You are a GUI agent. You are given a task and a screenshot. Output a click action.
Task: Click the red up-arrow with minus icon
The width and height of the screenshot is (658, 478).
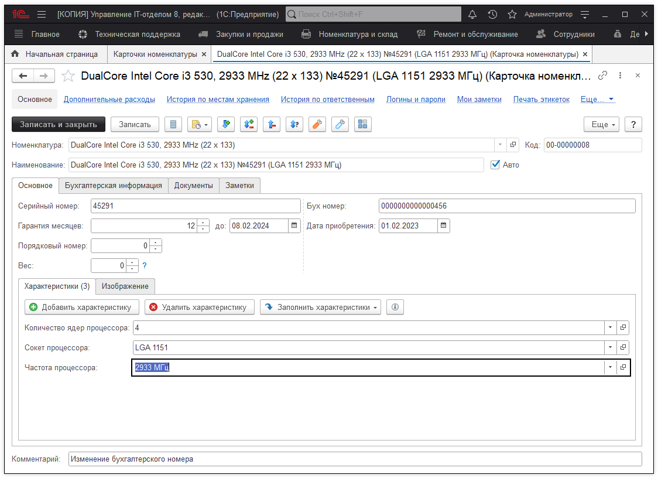[271, 124]
